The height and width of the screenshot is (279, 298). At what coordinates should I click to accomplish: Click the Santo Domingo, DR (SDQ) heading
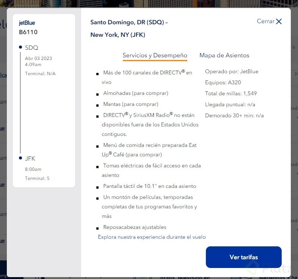[x=129, y=22]
